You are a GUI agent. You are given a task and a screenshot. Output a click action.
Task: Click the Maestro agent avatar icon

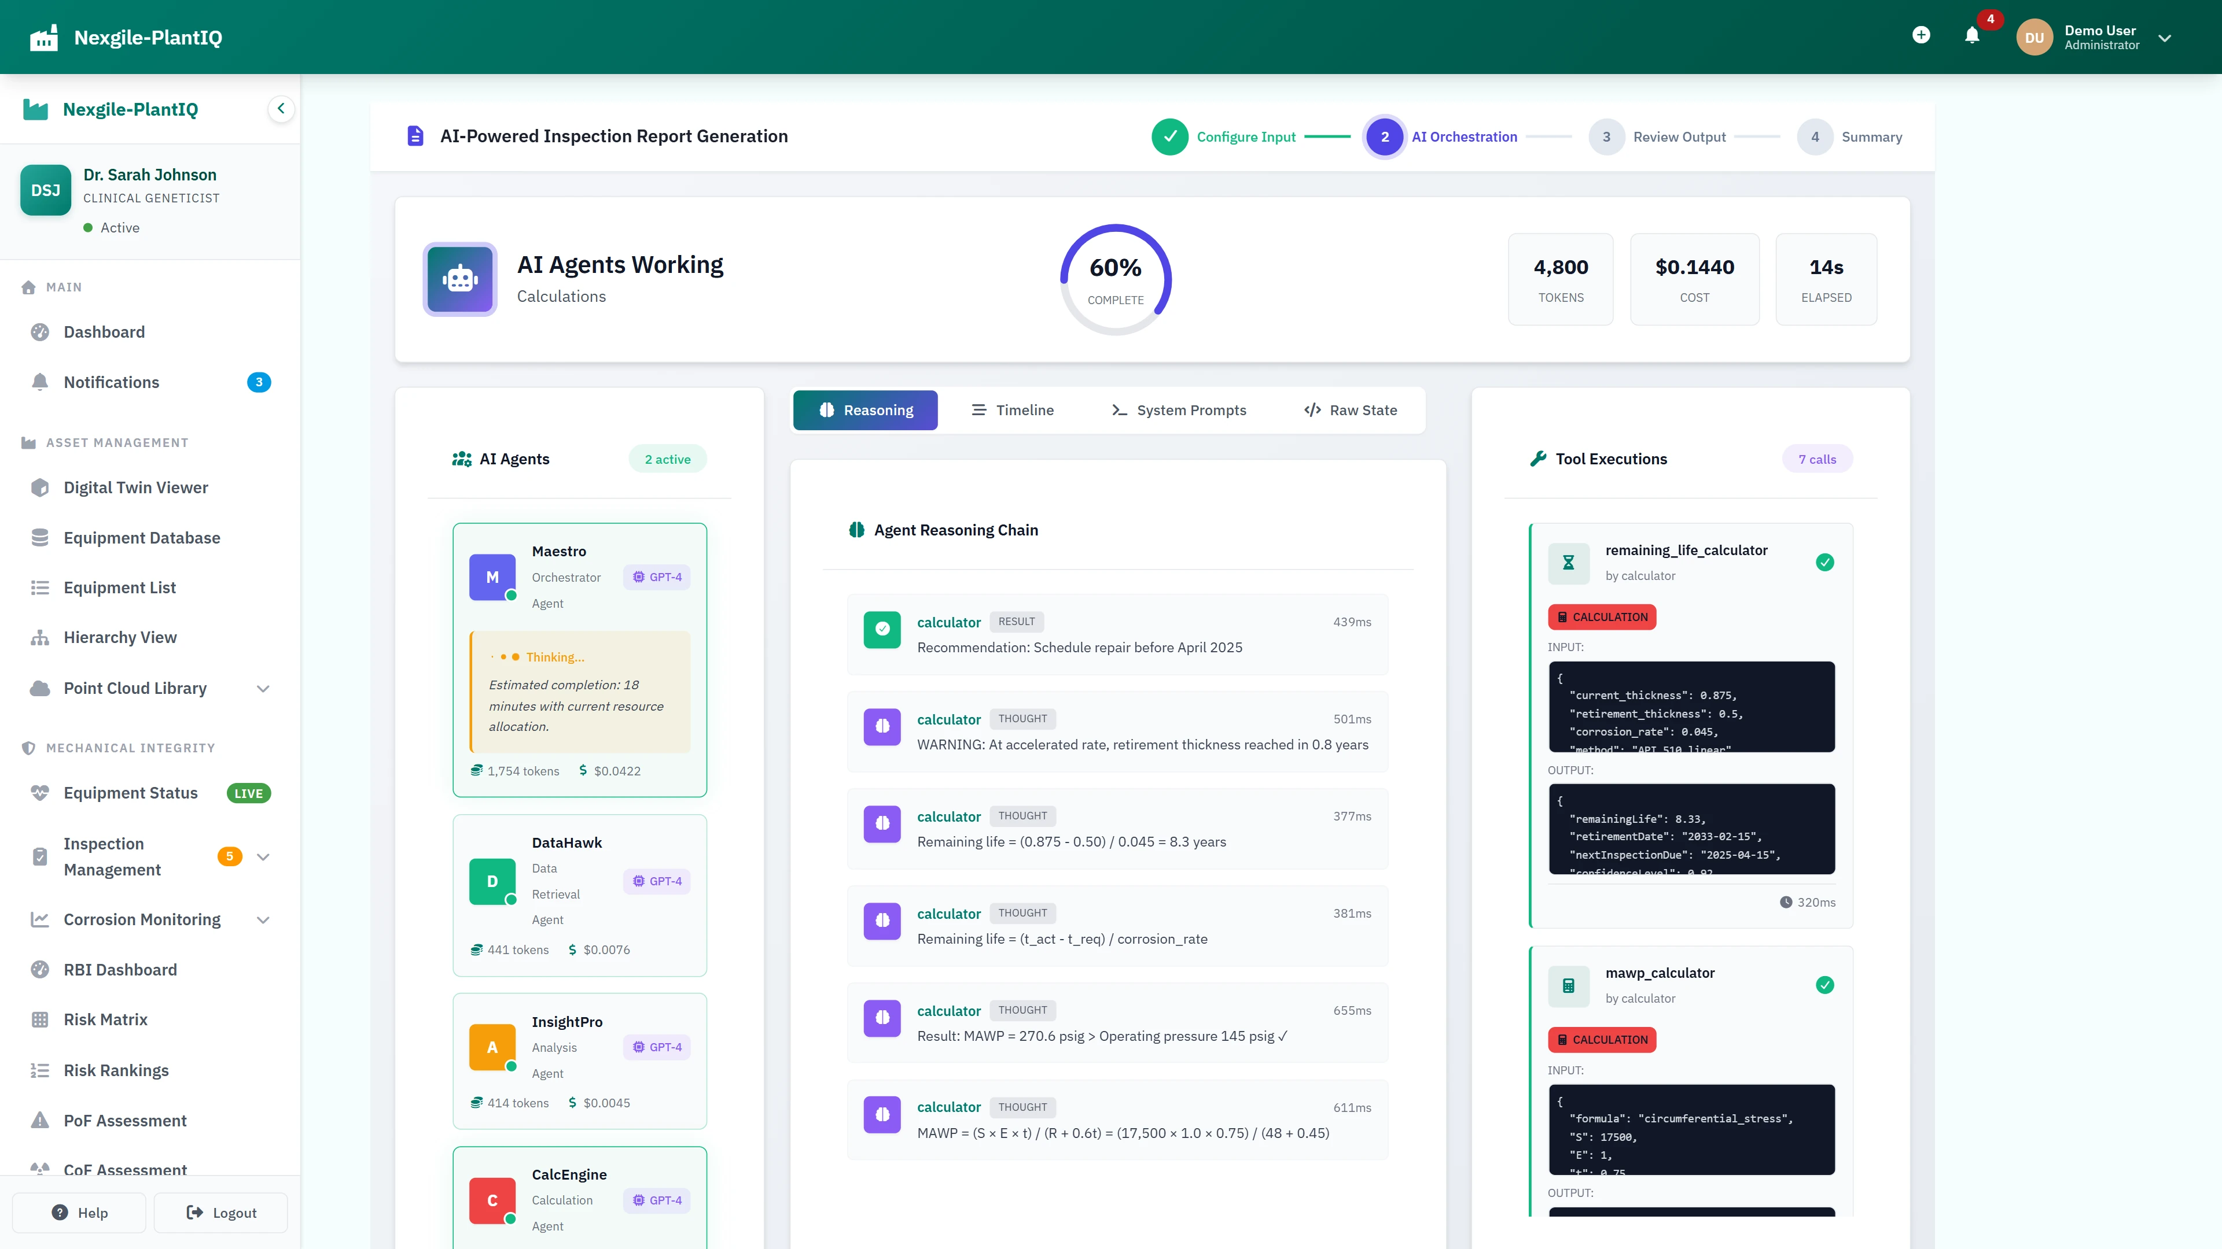492,577
